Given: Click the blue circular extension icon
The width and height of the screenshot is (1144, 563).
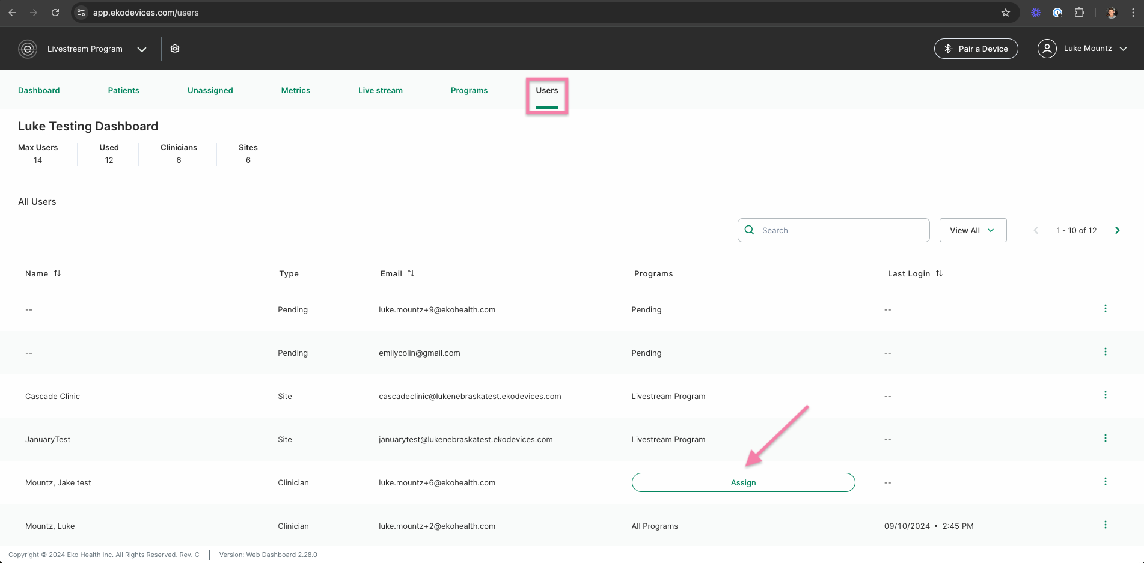Looking at the screenshot, I should 1057,12.
